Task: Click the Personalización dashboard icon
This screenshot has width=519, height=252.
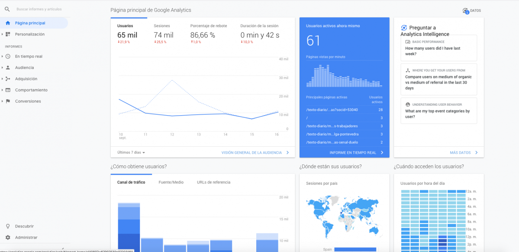Action: (x=8, y=34)
